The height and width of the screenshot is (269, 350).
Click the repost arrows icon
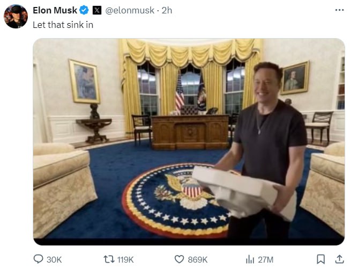coord(109,259)
